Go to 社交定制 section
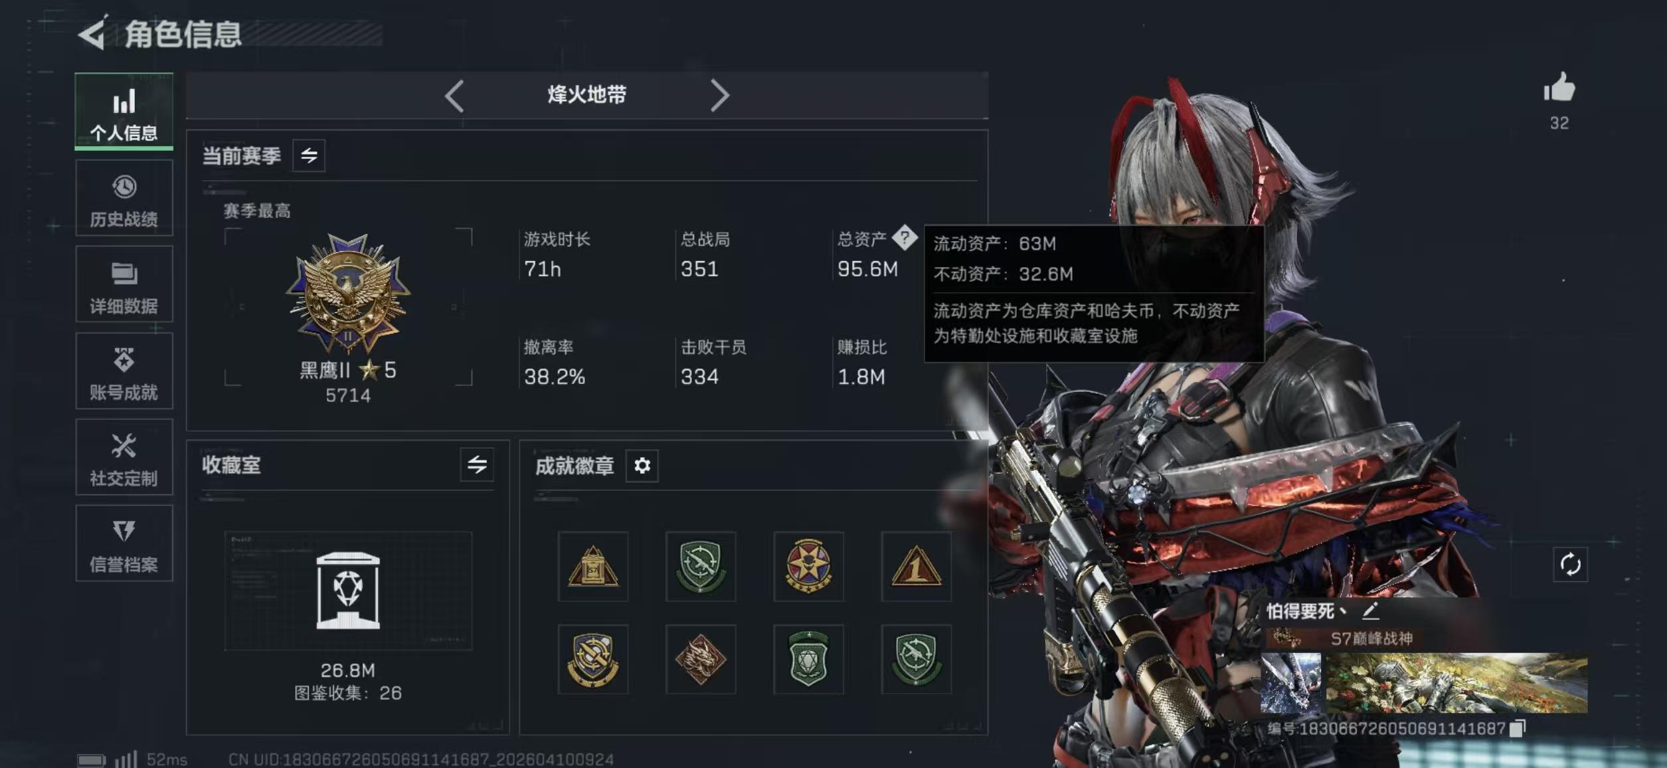This screenshot has height=768, width=1667. [124, 457]
